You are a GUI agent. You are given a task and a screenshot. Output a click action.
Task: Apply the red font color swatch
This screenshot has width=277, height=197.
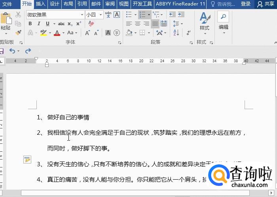(57, 33)
